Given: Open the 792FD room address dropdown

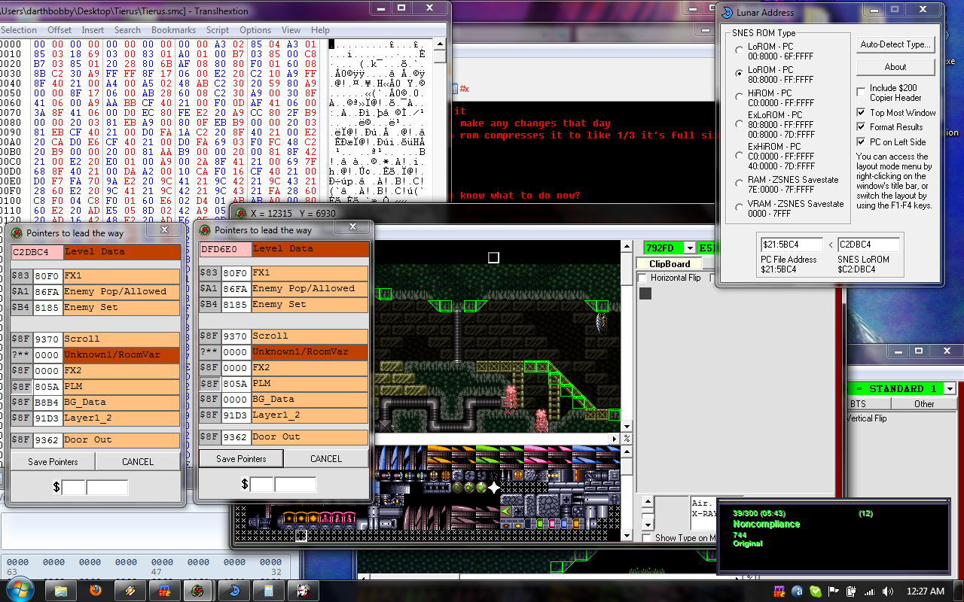Looking at the screenshot, I should pos(689,248).
